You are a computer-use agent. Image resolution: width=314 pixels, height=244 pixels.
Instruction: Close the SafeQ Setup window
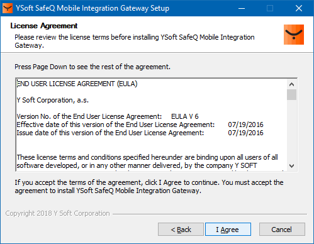tap(299, 8)
